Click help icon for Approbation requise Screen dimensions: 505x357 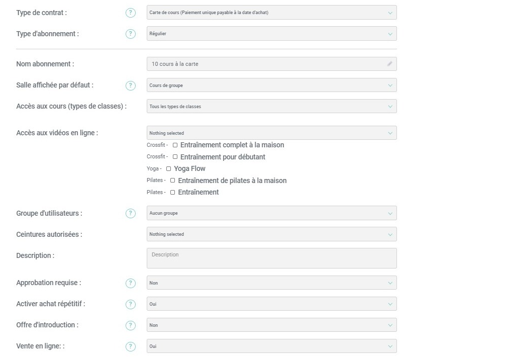(x=131, y=283)
